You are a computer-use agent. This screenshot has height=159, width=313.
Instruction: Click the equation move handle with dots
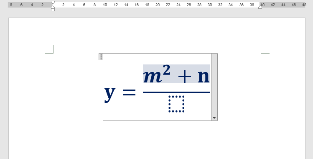pos(101,57)
